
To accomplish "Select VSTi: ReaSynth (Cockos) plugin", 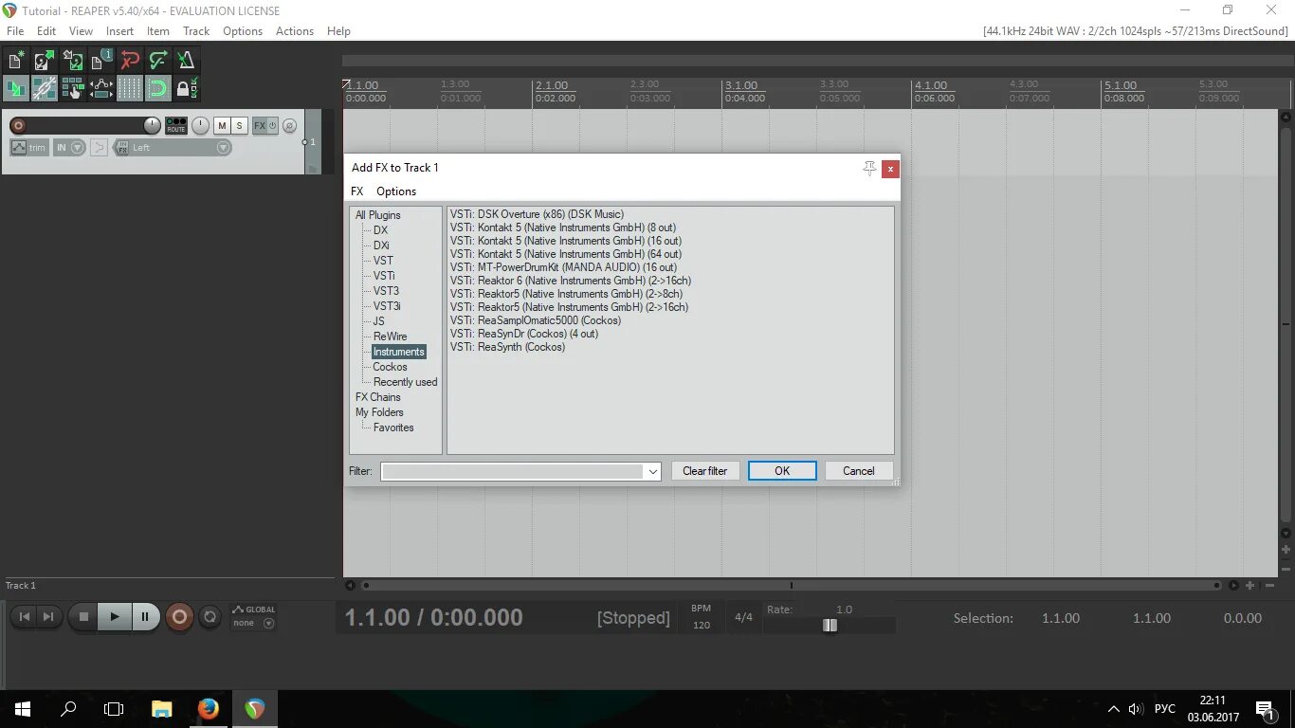I will point(507,347).
